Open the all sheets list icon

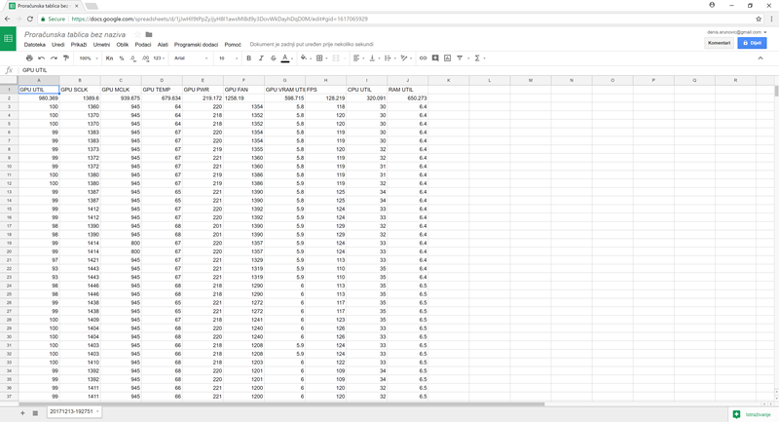pyautogui.click(x=35, y=412)
